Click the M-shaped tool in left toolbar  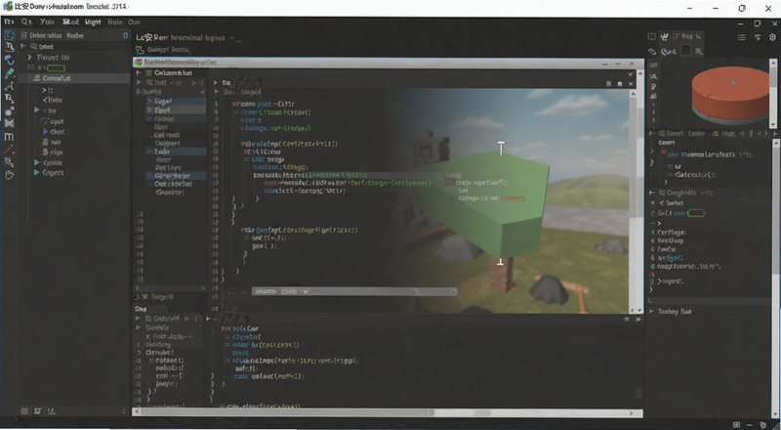[10, 137]
